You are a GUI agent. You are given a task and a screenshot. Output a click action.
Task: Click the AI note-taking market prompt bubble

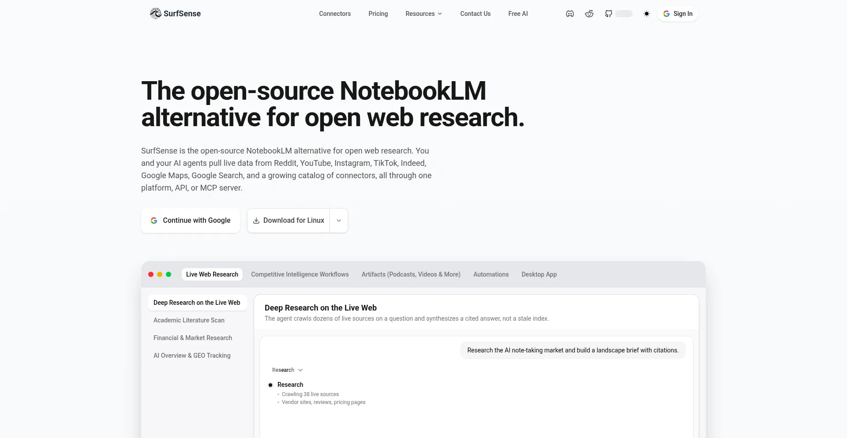pyautogui.click(x=573, y=350)
